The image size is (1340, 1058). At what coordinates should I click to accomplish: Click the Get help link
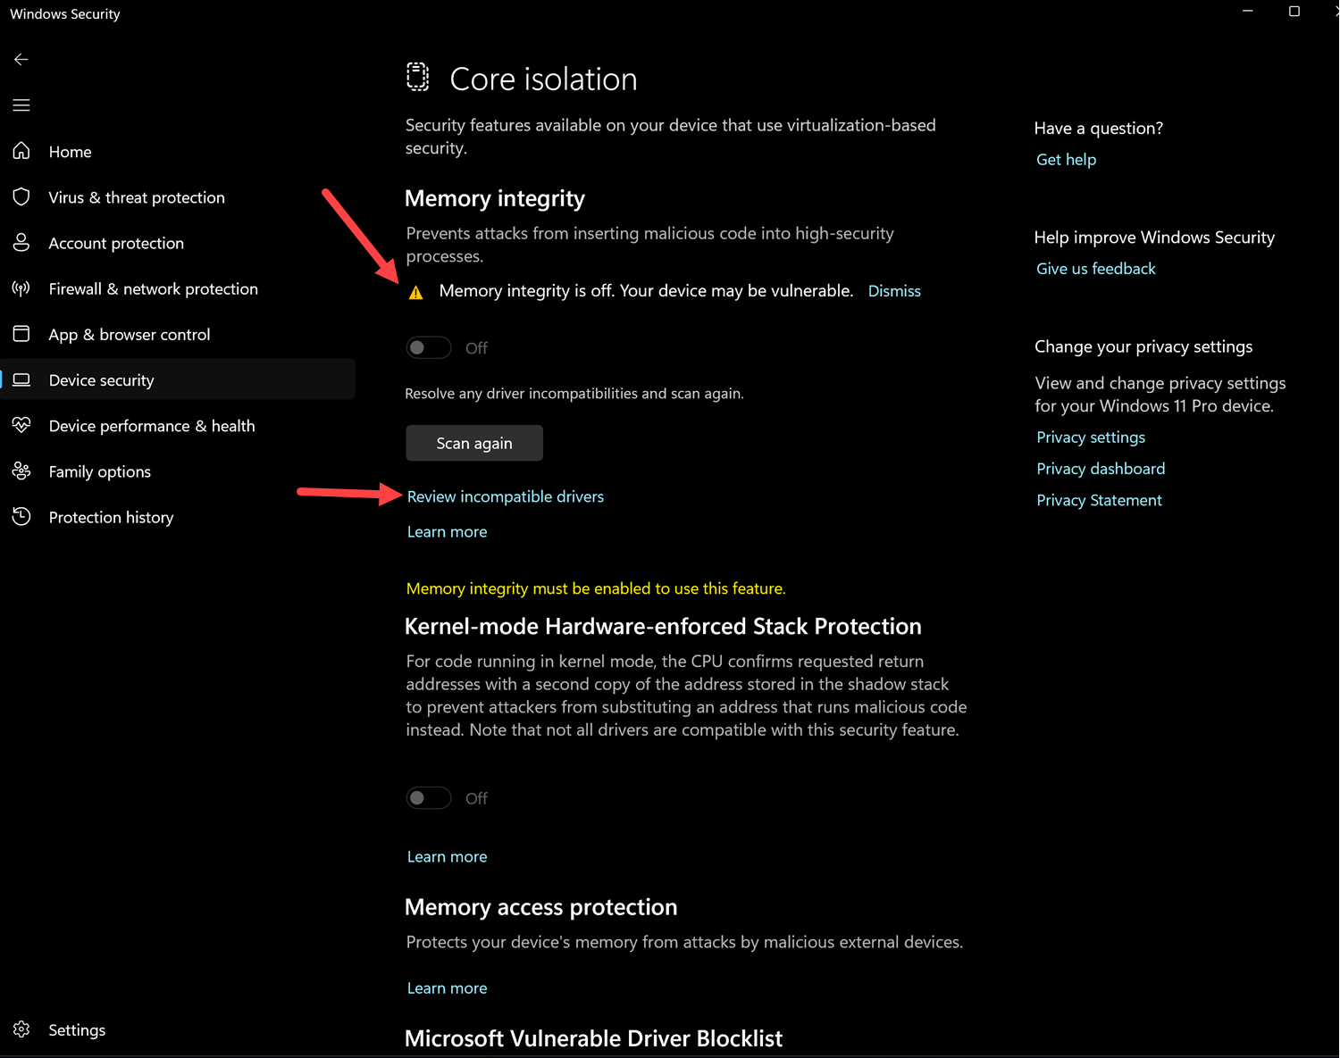point(1066,160)
